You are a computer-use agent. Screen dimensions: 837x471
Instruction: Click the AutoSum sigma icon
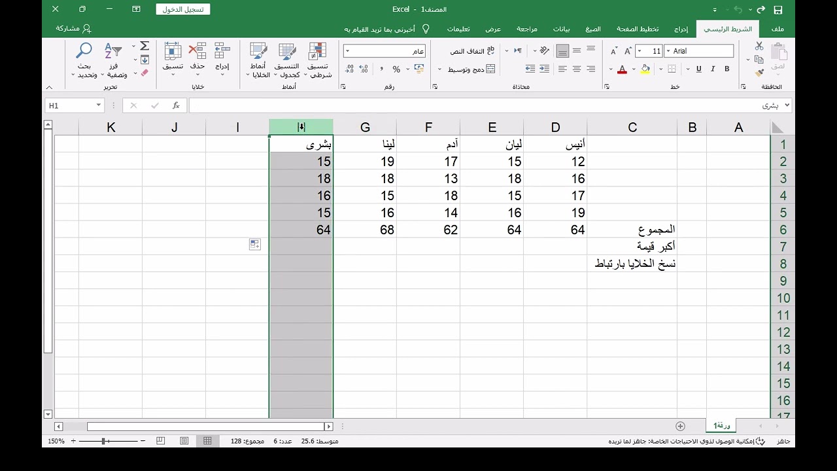pyautogui.click(x=145, y=46)
